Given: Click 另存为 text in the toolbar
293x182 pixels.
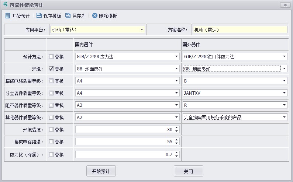Looking at the screenshot, I should (79, 16).
